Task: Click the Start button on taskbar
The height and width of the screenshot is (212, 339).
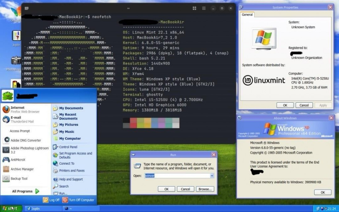Action: [x=11, y=209]
